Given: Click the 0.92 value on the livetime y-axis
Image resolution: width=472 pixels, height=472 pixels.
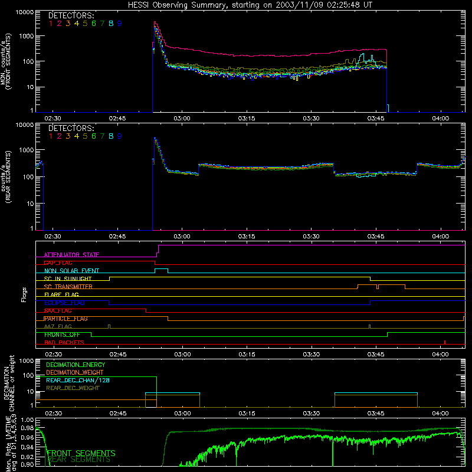Looking at the screenshot, I should point(27,457).
